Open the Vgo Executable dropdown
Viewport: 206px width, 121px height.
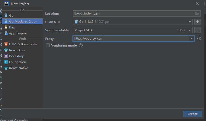[190, 30]
